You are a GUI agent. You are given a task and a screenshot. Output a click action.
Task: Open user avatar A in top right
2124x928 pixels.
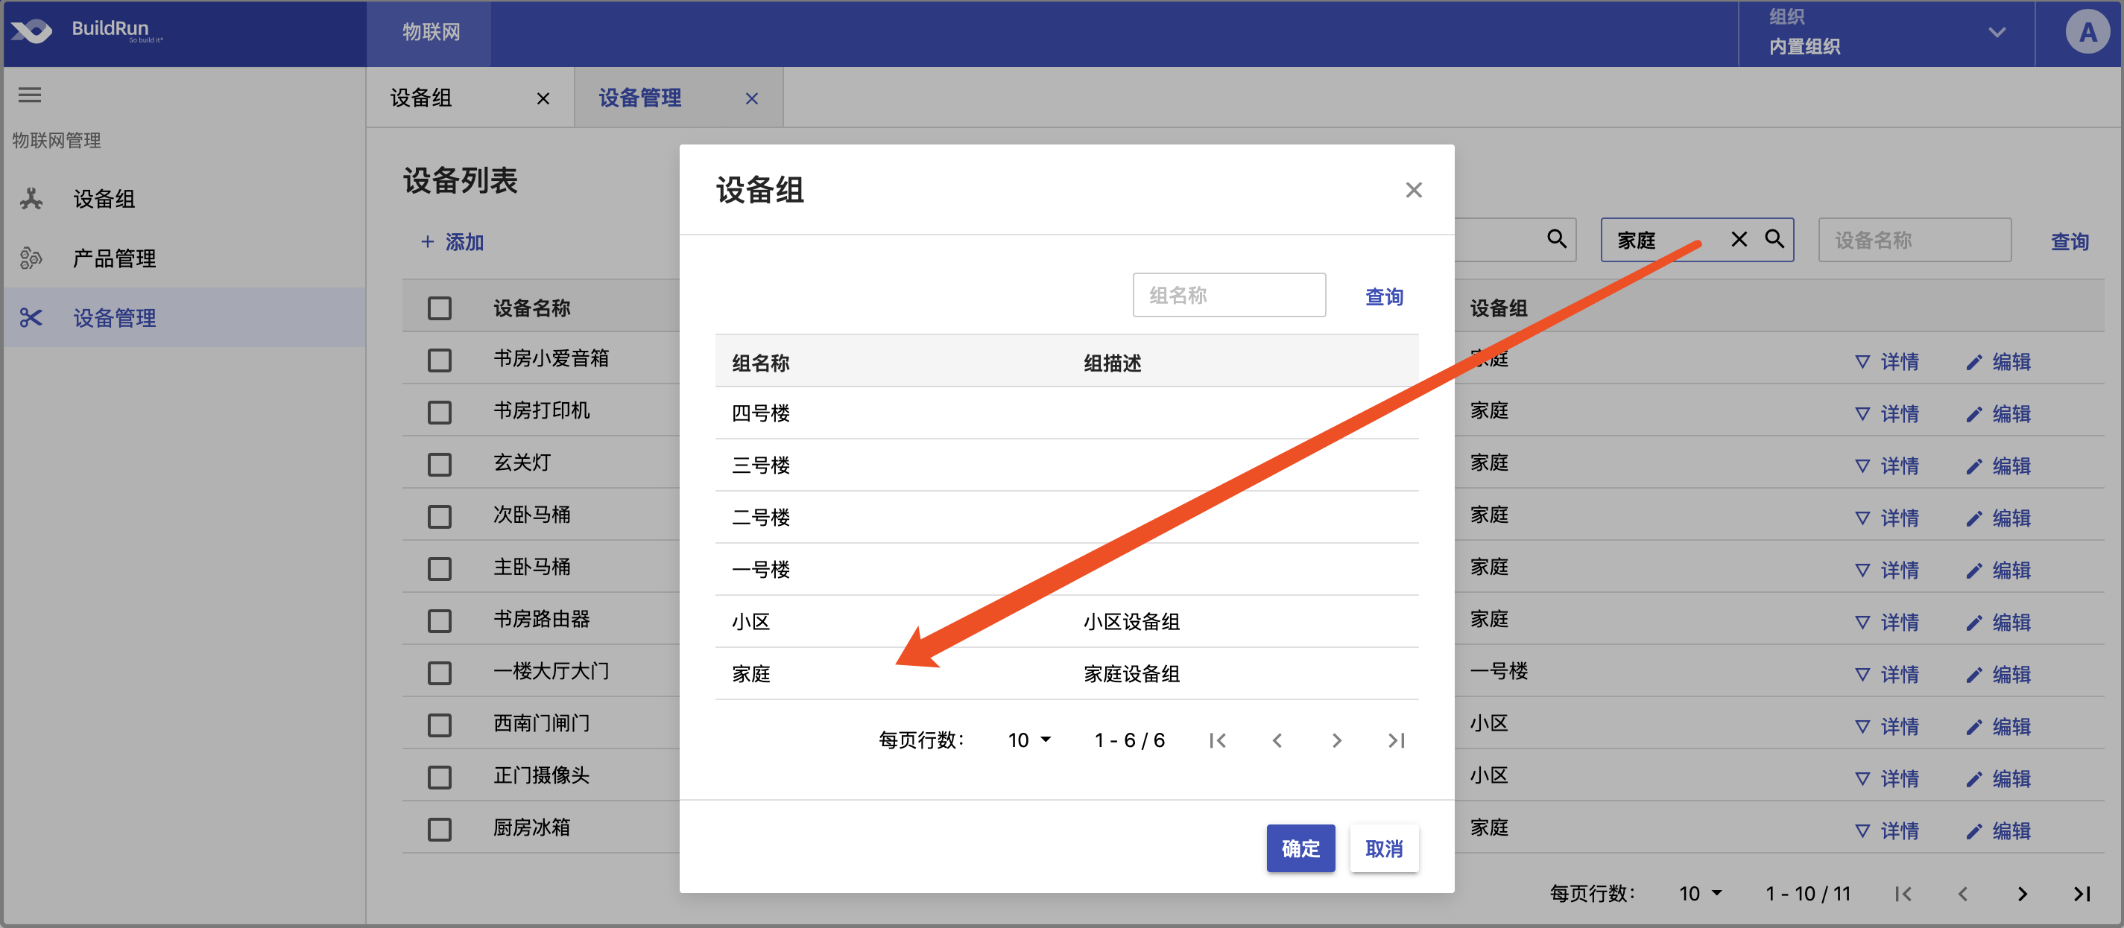[x=2086, y=33]
